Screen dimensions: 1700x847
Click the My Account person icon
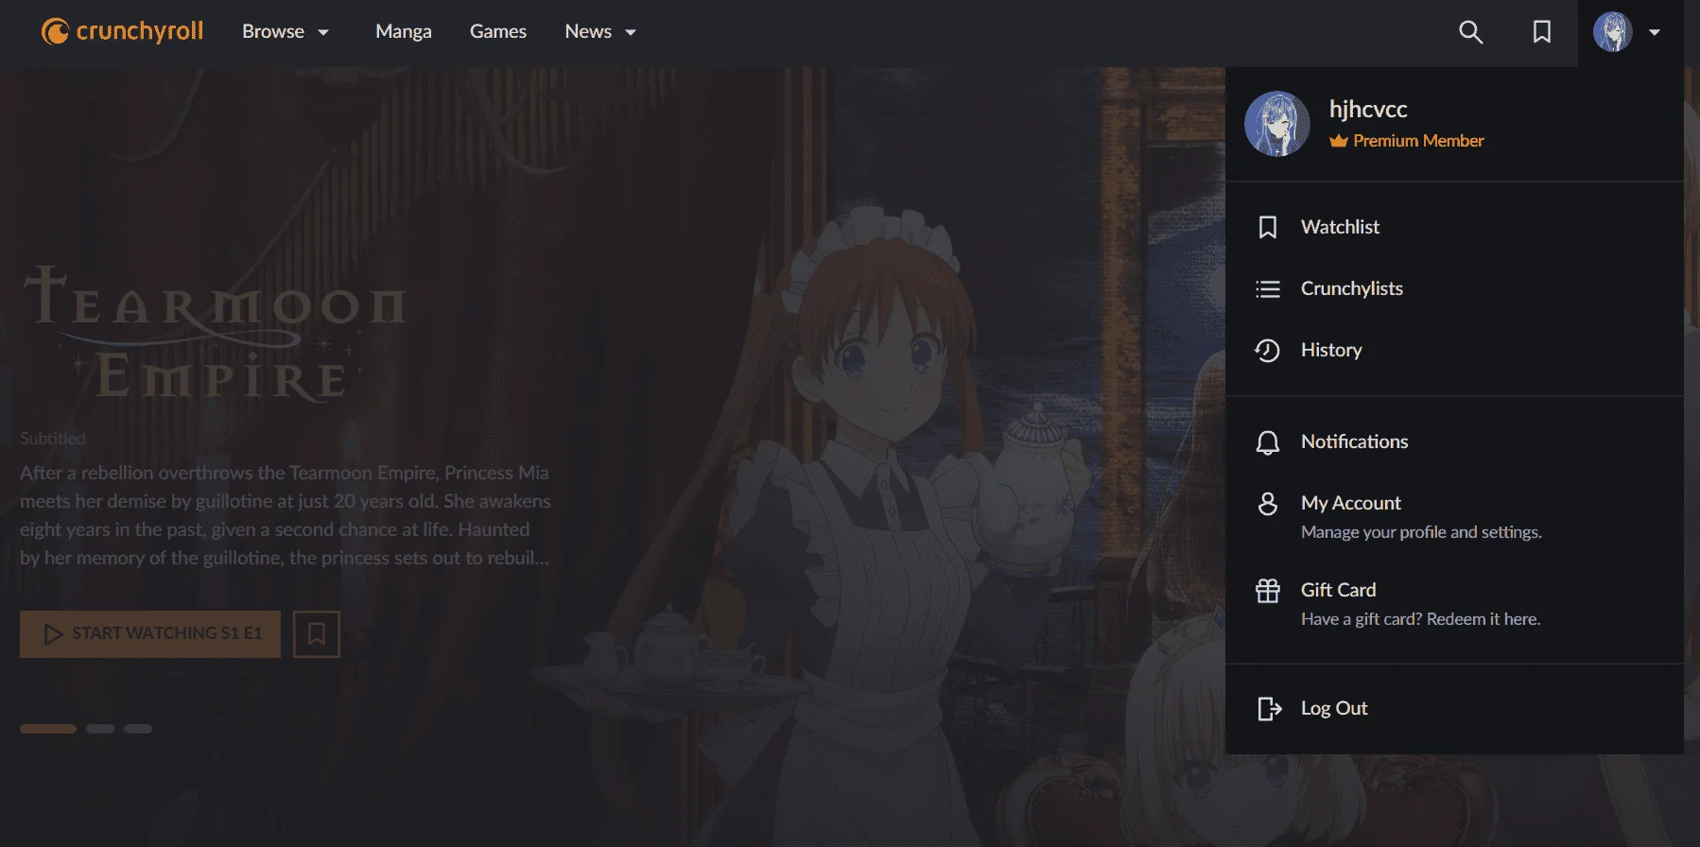[x=1267, y=503]
